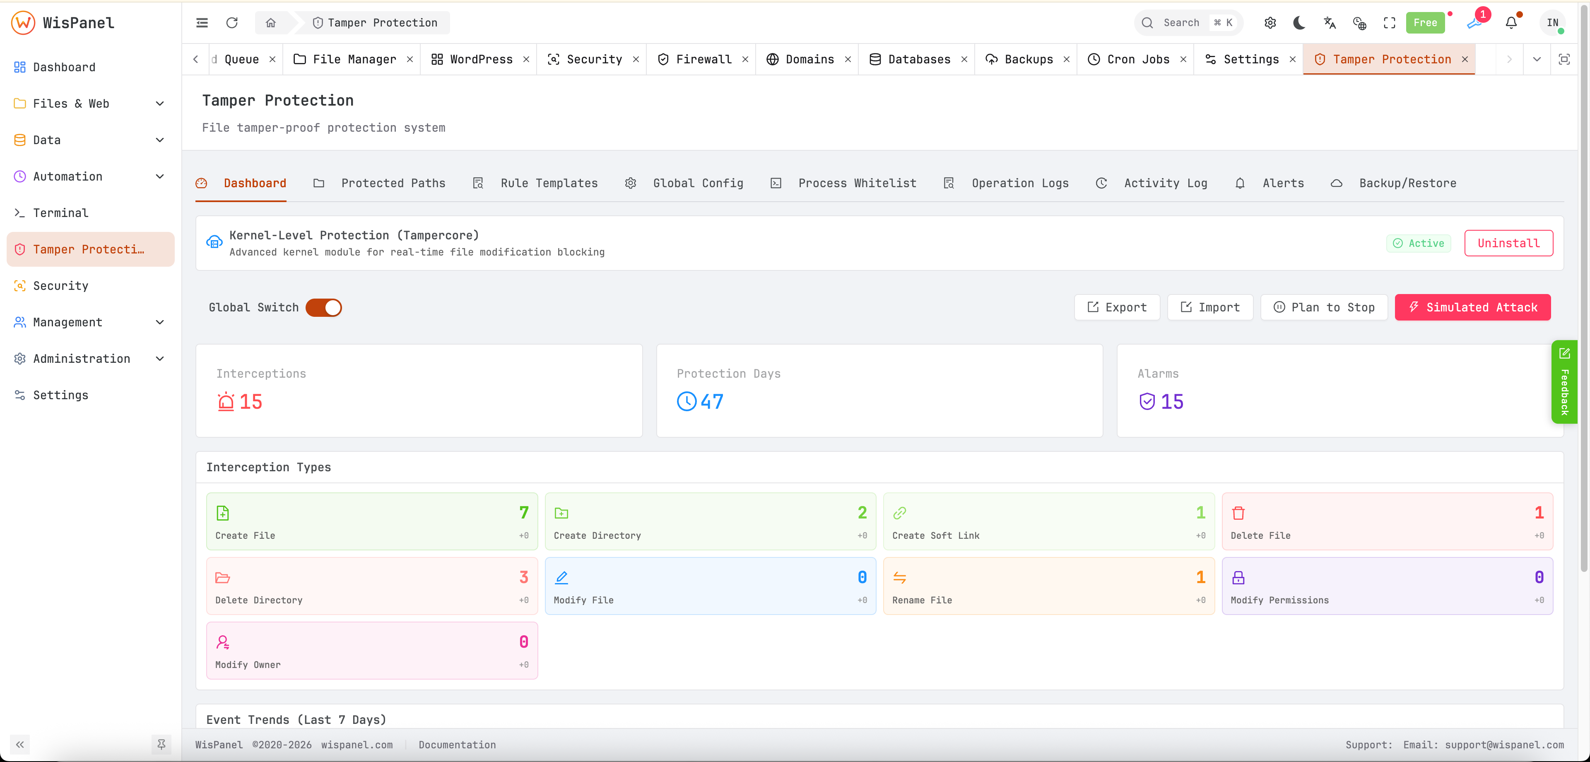Click the refresh page icon

[x=232, y=23]
